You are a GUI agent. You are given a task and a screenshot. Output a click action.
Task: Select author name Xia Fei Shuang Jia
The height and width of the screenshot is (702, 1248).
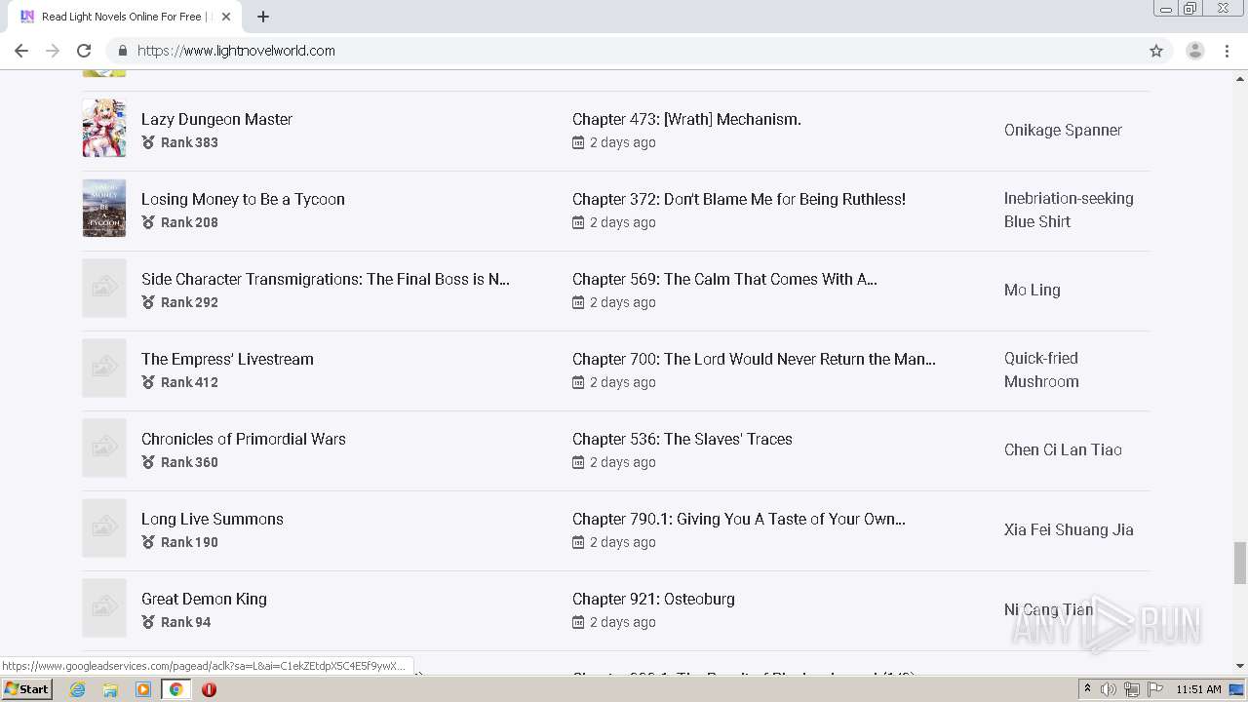click(1069, 529)
